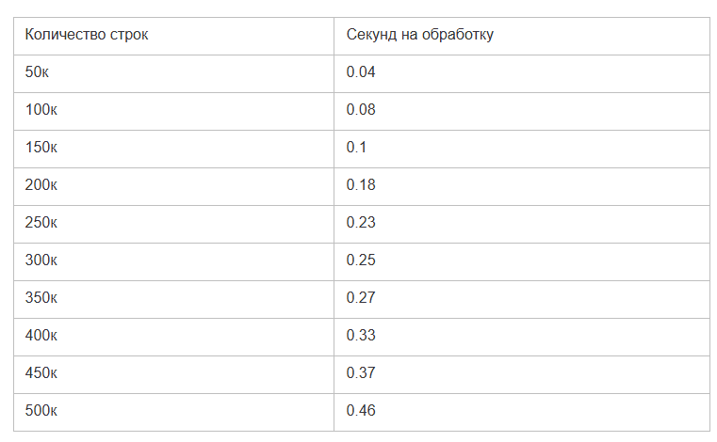The height and width of the screenshot is (442, 717).
Task: Click the 'Количество строк' column header
Action: [87, 36]
